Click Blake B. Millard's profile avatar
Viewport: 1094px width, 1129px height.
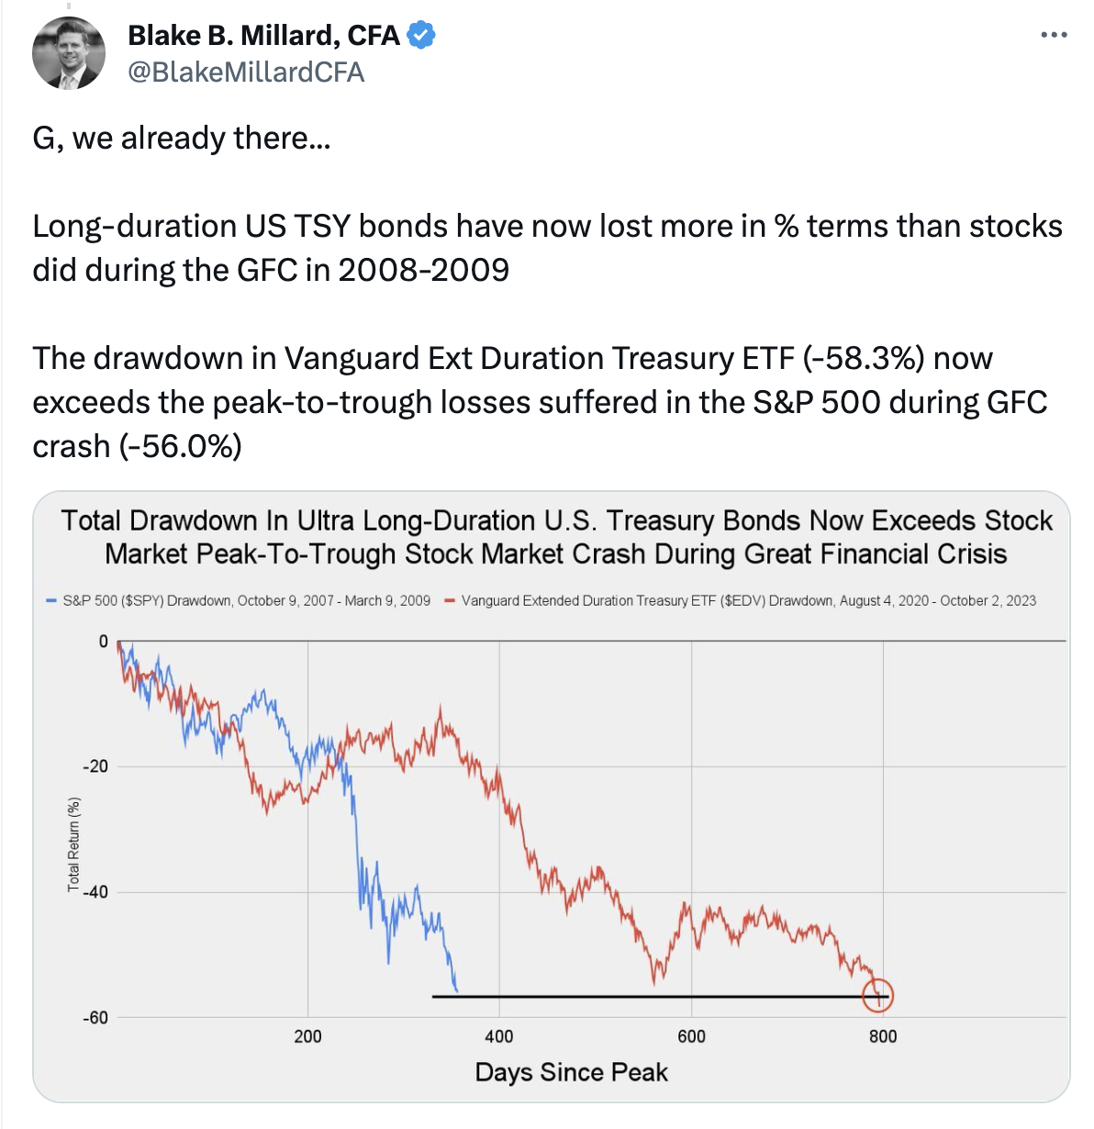tap(69, 52)
